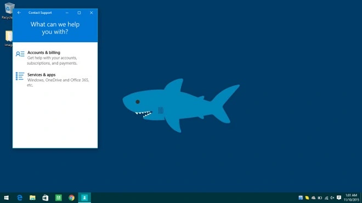Click the muted volume speaker icon
The width and height of the screenshot is (362, 203).
[332, 198]
